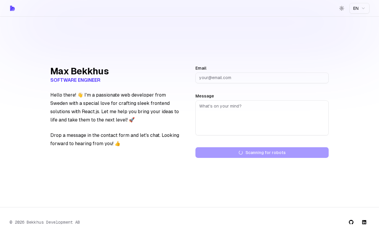Click the rocket emoji

point(132,120)
